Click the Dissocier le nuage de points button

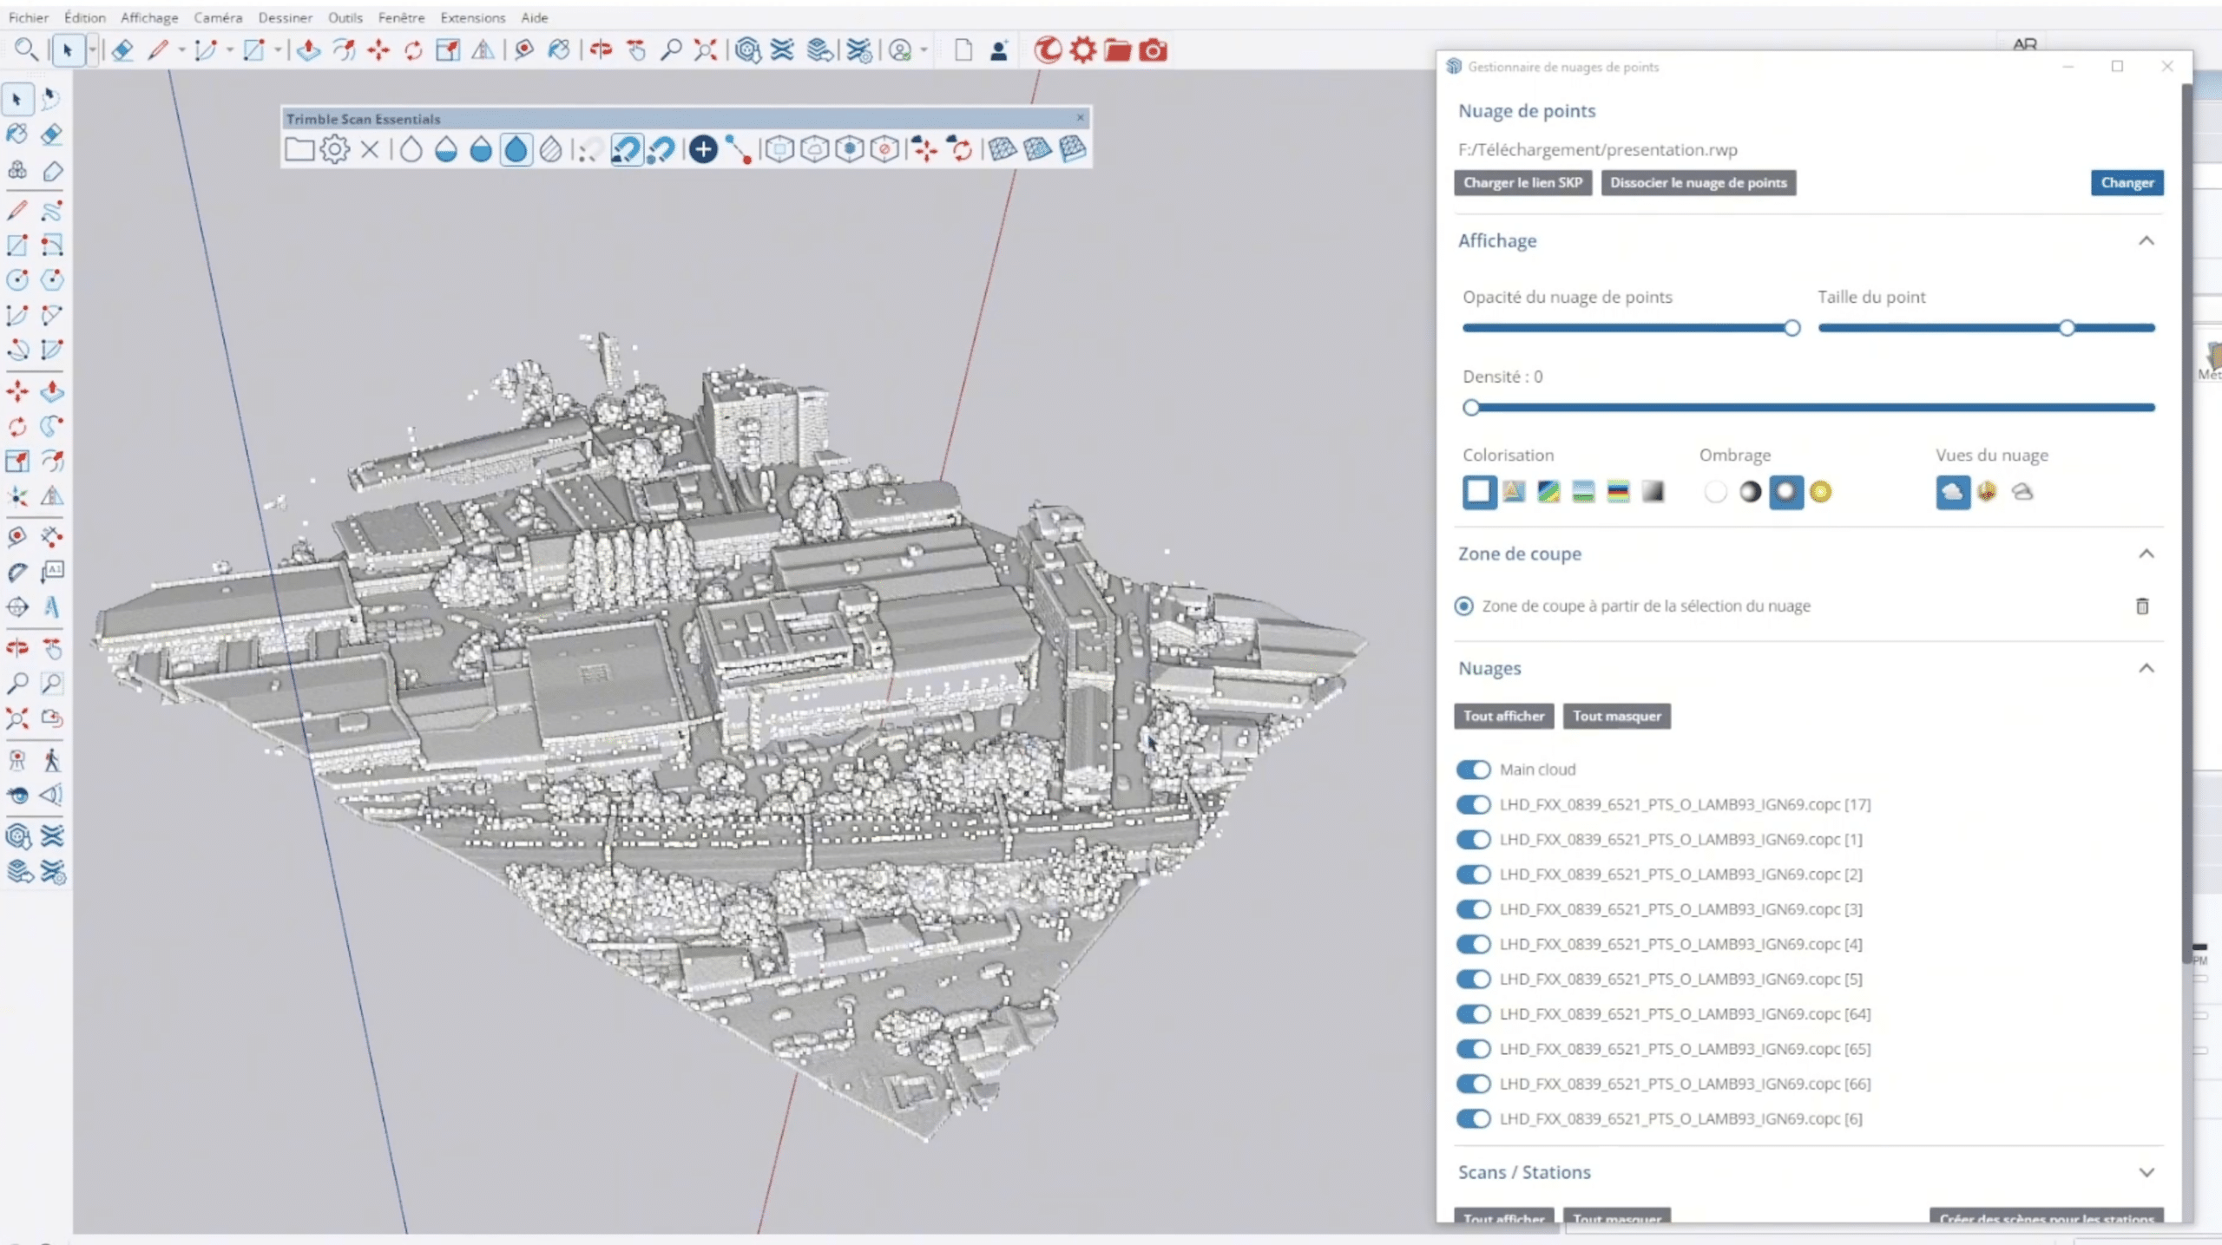(1698, 182)
